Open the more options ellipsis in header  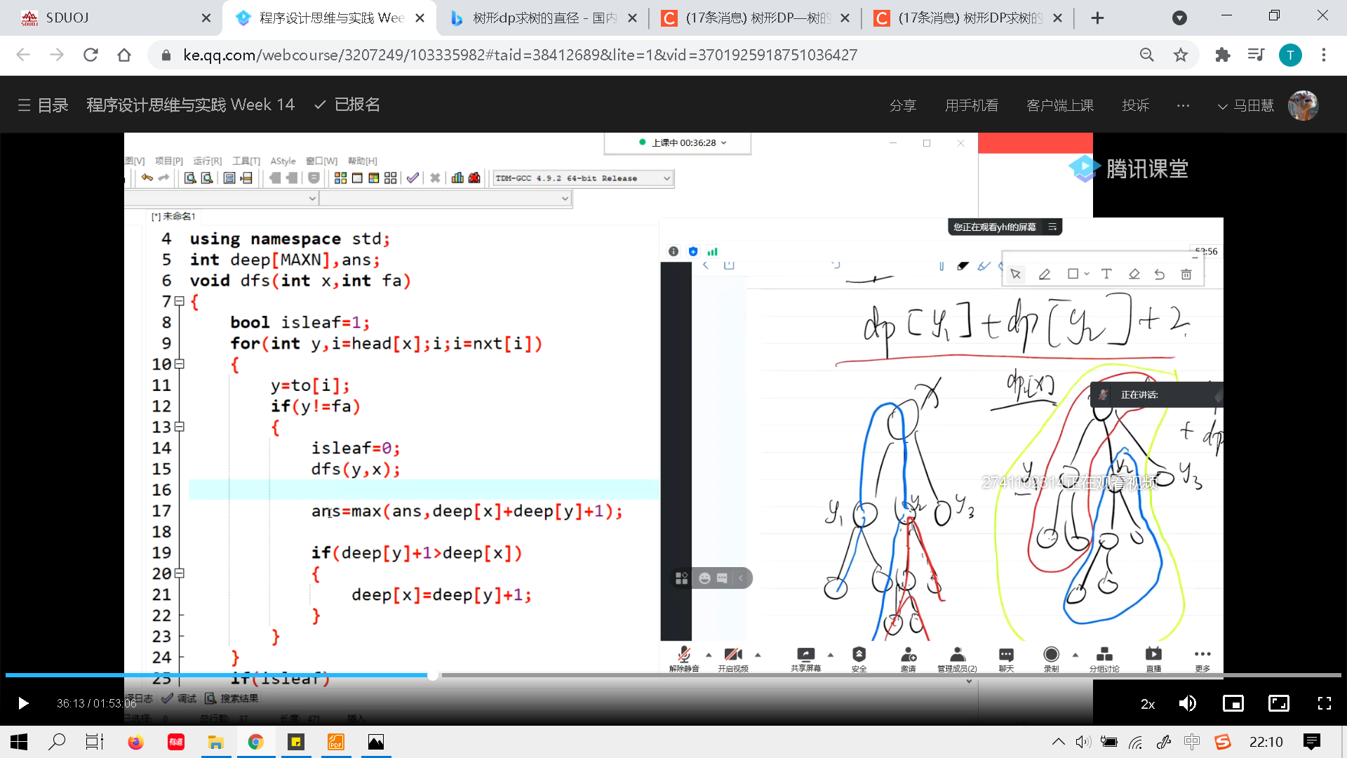coord(1183,105)
